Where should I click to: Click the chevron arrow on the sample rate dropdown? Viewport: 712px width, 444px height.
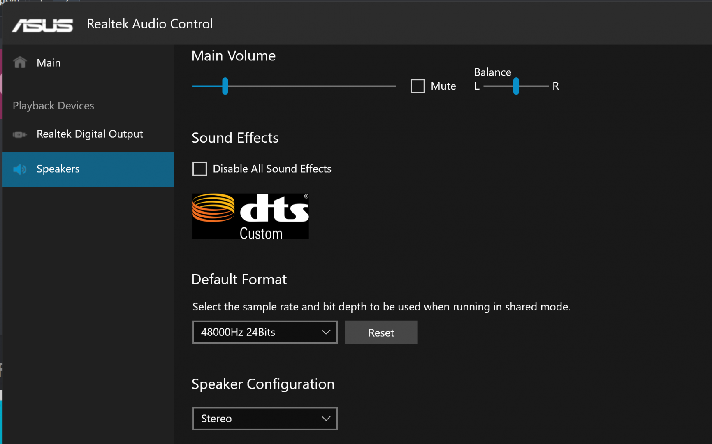coord(326,332)
